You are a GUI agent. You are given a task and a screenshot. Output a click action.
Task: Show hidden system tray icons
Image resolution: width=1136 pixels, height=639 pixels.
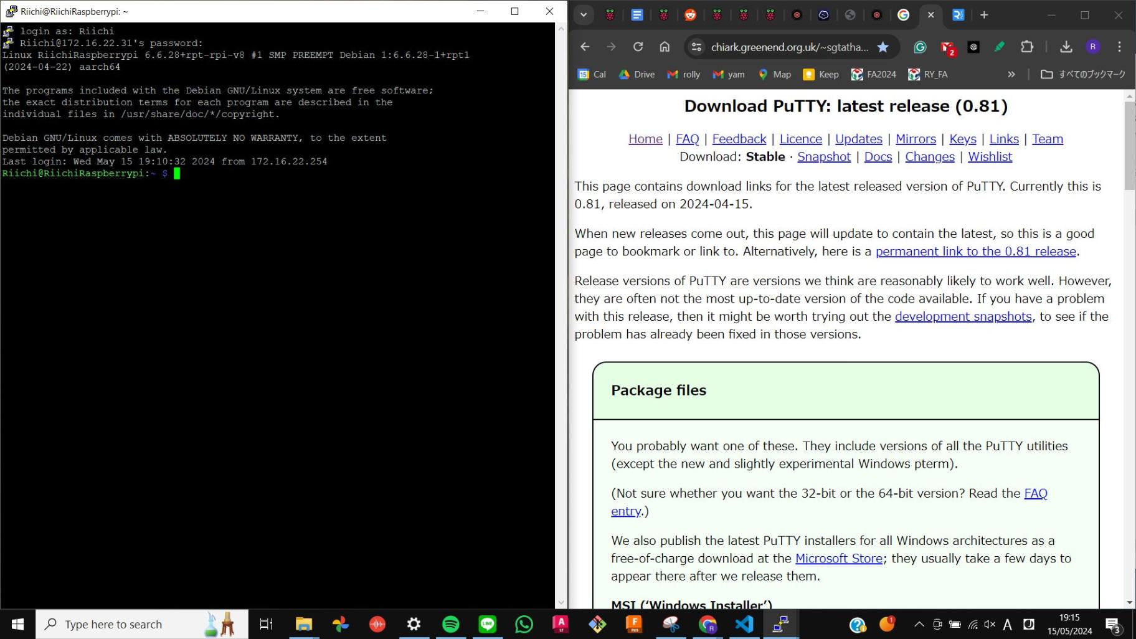pyautogui.click(x=919, y=624)
